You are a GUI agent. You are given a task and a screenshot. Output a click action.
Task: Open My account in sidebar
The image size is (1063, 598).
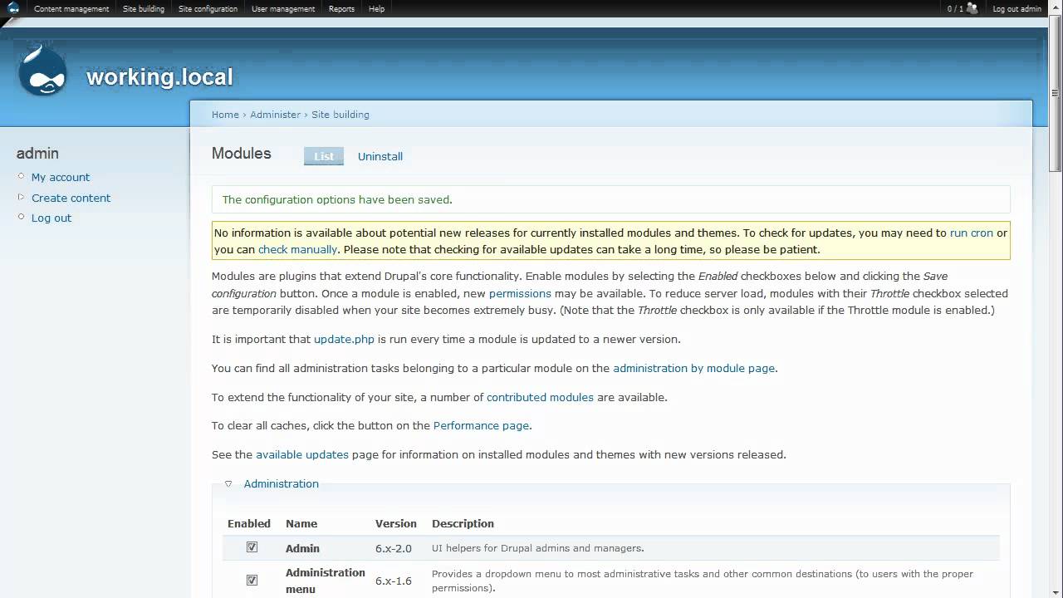(x=61, y=177)
